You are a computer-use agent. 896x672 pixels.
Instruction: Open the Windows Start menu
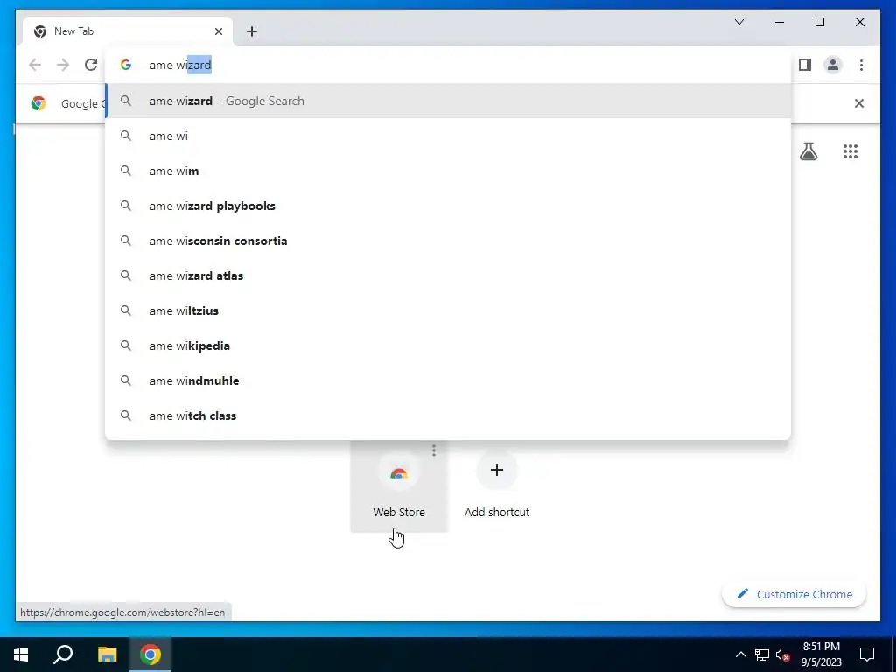click(21, 654)
